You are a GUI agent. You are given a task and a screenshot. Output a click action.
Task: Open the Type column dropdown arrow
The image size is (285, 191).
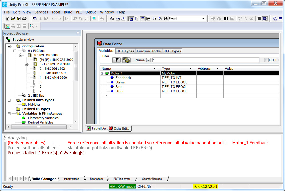(190, 68)
